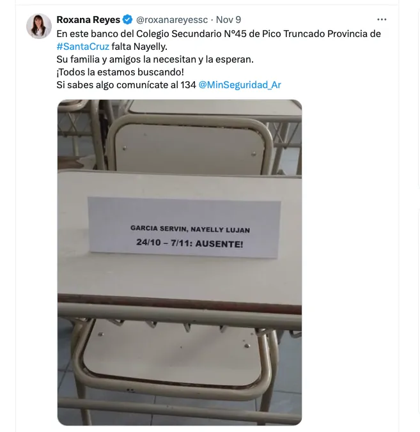
Task: Click the blue verified badge
Action: pyautogui.click(x=128, y=20)
